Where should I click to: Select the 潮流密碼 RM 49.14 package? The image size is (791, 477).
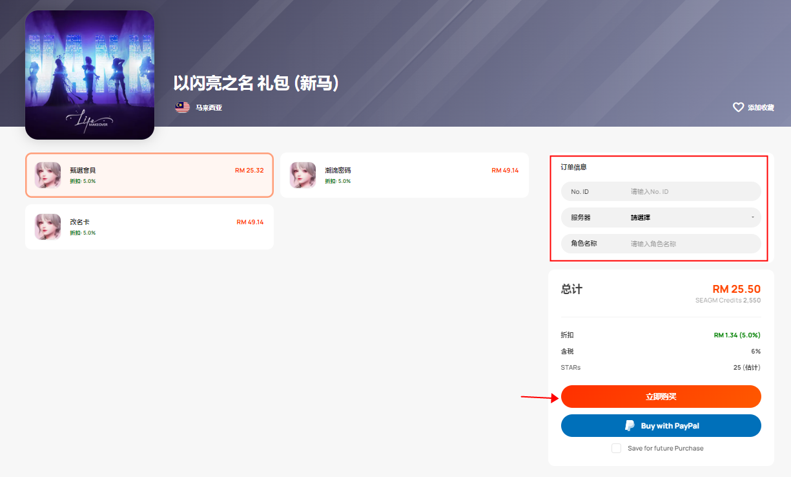(x=404, y=175)
